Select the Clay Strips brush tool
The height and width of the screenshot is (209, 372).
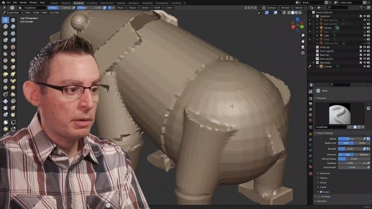(x=13, y=27)
